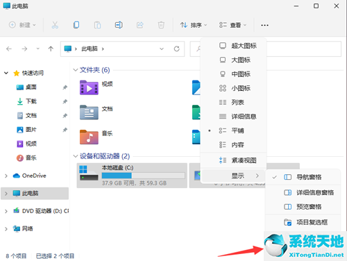Collapse the 快速访问 tree node
Image resolution: width=347 pixels, height=261 pixels.
pos(6,73)
